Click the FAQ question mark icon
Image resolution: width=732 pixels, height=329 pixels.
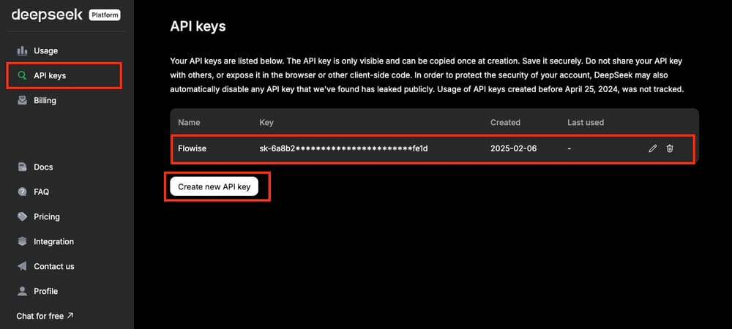click(x=21, y=192)
